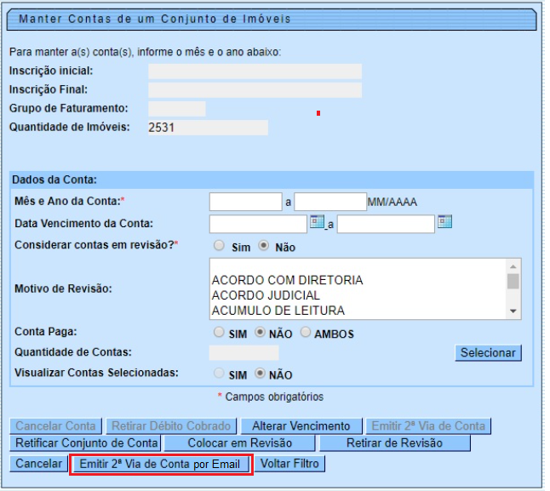The width and height of the screenshot is (550, 491).
Task: Select AMBOS for Conta Paga
Action: click(x=306, y=332)
